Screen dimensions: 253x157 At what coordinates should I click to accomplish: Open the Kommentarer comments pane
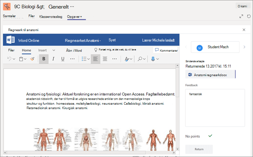[x=166, y=50]
